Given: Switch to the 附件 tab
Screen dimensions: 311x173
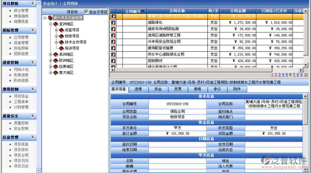Looking at the screenshot, I should click(237, 89).
